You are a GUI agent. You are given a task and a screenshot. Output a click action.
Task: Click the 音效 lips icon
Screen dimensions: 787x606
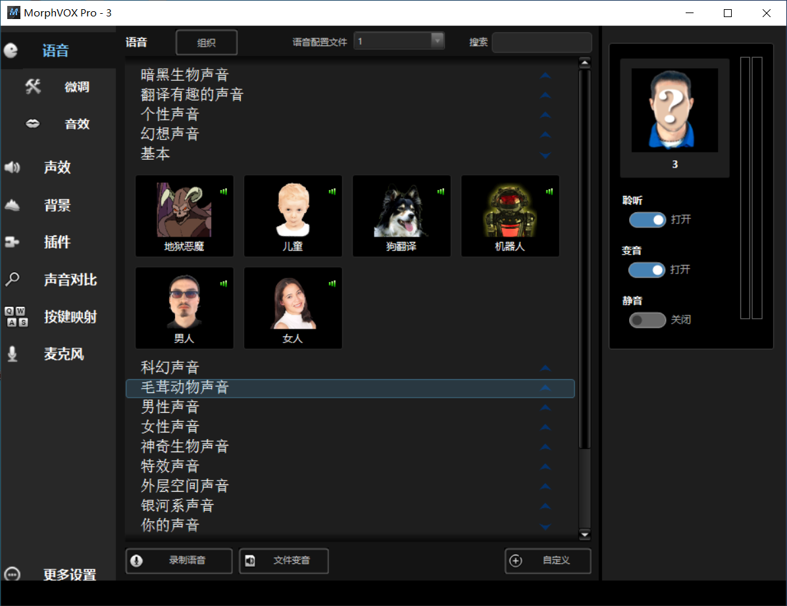tap(33, 124)
